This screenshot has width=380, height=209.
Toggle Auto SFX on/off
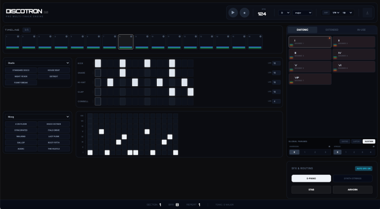click(364, 168)
